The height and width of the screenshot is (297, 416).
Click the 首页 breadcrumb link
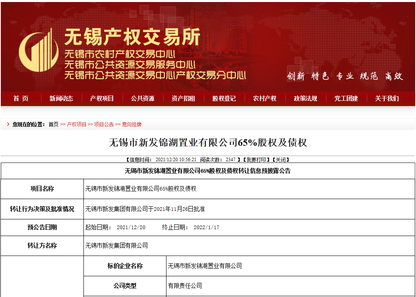(53, 125)
